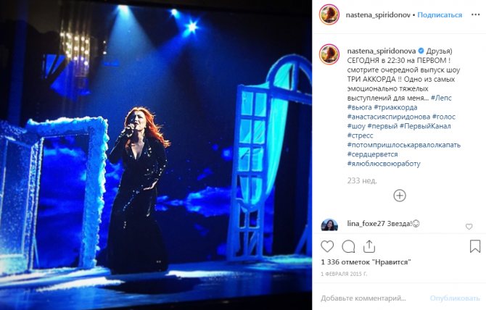Open the #анастасияспиридонова hashtag link

[x=389, y=117]
